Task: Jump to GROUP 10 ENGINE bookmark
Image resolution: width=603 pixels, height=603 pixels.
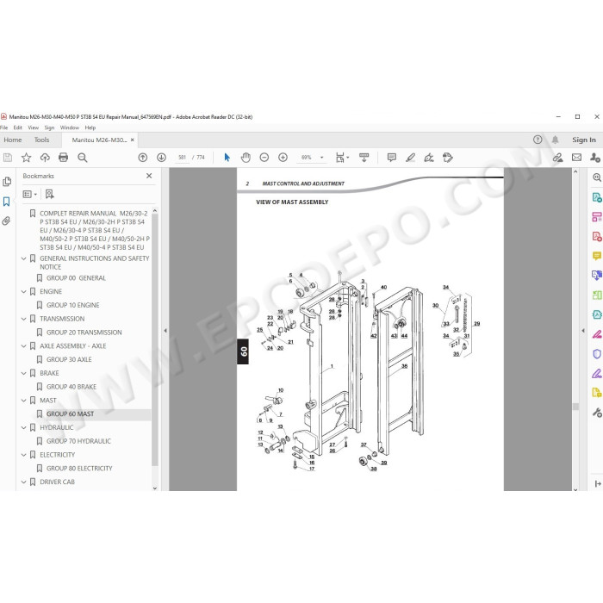Action: point(72,305)
